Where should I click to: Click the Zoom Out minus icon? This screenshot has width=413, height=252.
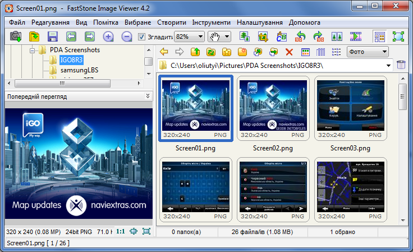click(x=127, y=36)
